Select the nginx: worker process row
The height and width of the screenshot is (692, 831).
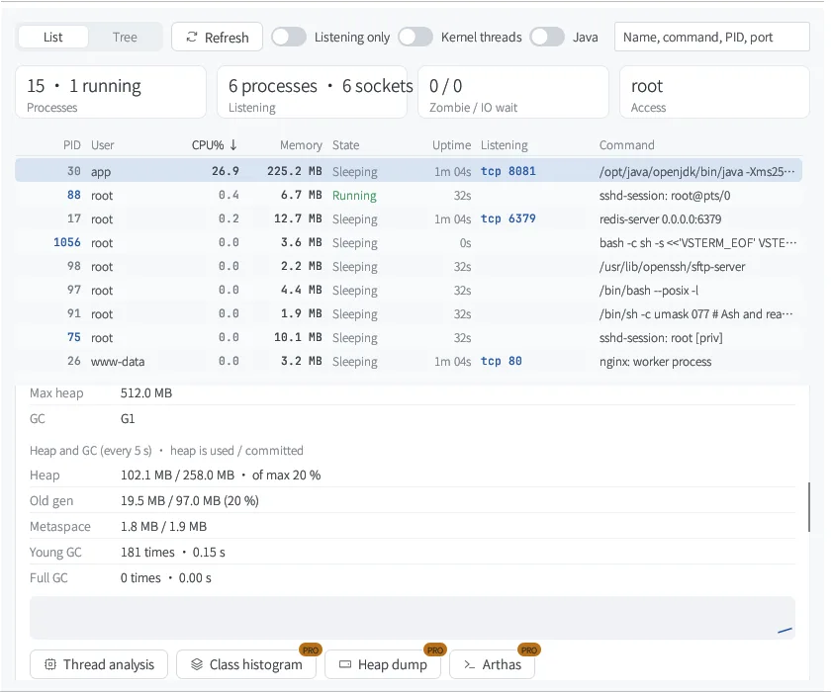pyautogui.click(x=409, y=361)
